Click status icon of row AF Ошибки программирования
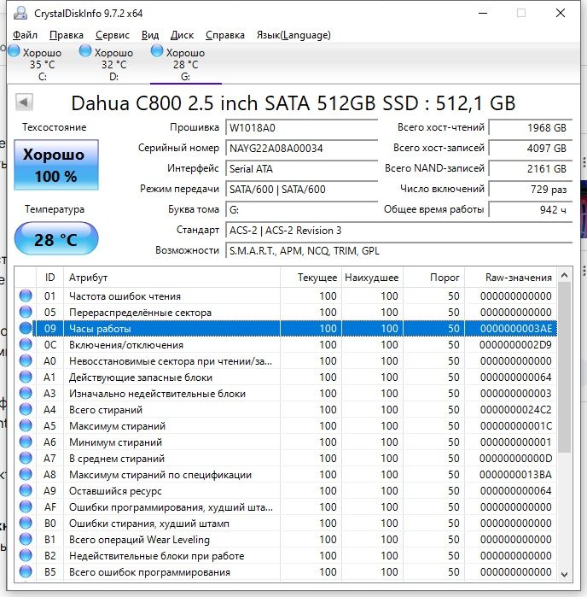The width and height of the screenshot is (587, 597). coord(26,506)
